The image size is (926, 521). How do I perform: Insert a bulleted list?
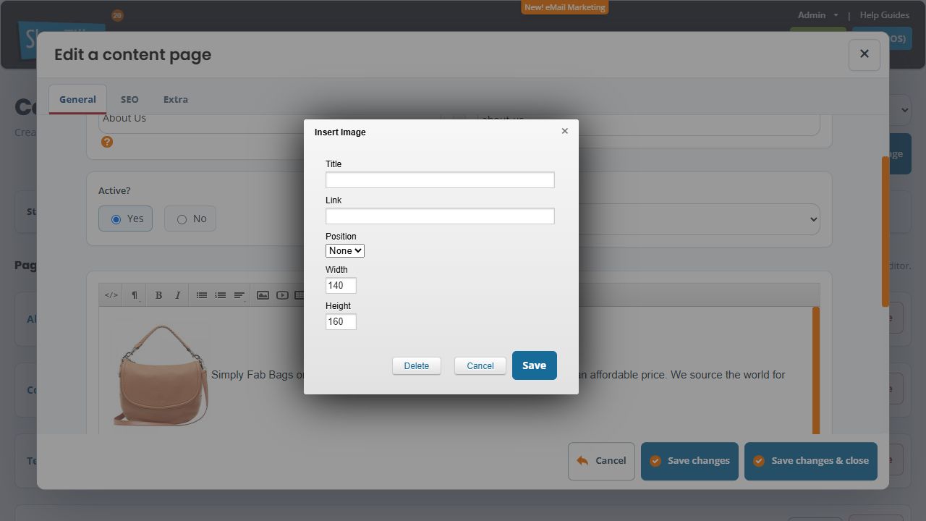[x=202, y=295]
